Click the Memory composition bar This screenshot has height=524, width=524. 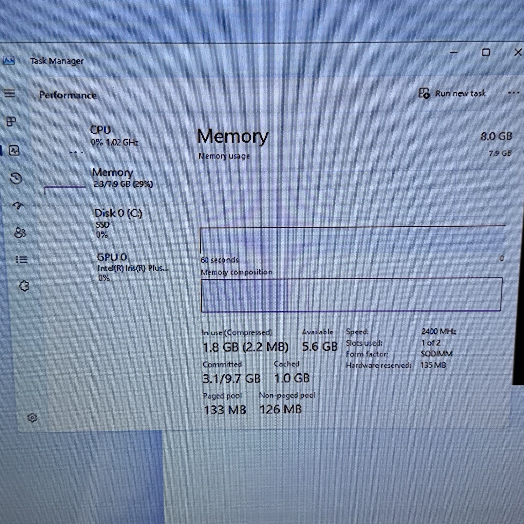tap(351, 295)
